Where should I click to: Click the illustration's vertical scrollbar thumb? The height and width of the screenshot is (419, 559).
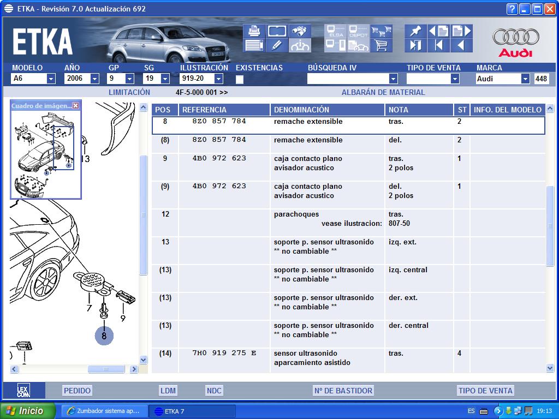(x=144, y=215)
